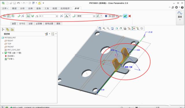Select 折弯 1 feature in model tree
185x108 pixels.
[9, 59]
